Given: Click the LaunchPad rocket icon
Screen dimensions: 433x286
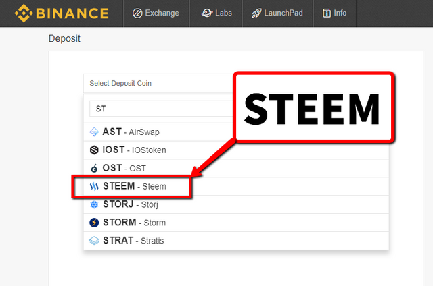Looking at the screenshot, I should click(x=256, y=13).
